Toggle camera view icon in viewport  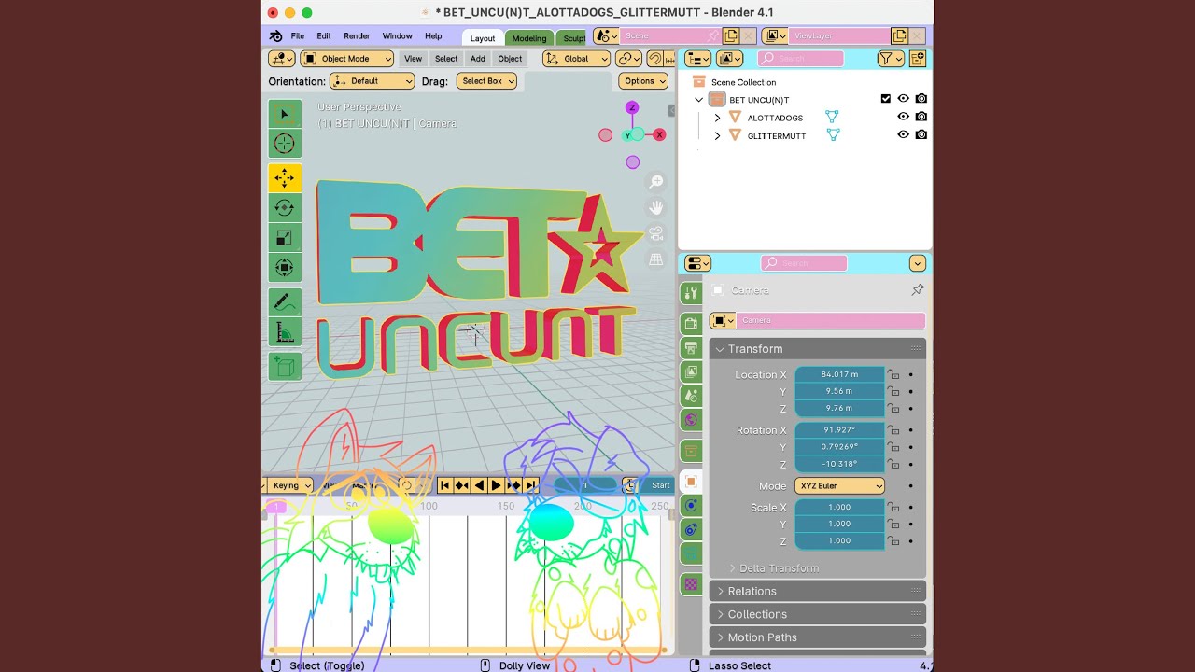point(656,233)
